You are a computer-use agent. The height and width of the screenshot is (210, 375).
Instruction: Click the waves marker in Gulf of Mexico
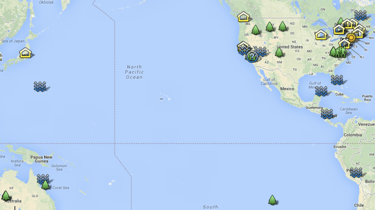pyautogui.click(x=321, y=91)
